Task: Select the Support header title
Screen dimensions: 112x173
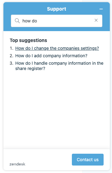Action: (x=57, y=9)
